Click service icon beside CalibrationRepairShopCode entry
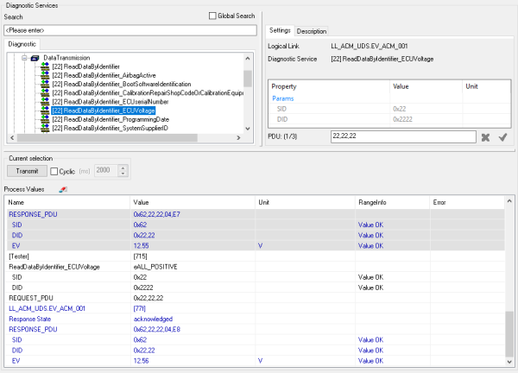Image resolution: width=518 pixels, height=373 pixels. pos(45,93)
